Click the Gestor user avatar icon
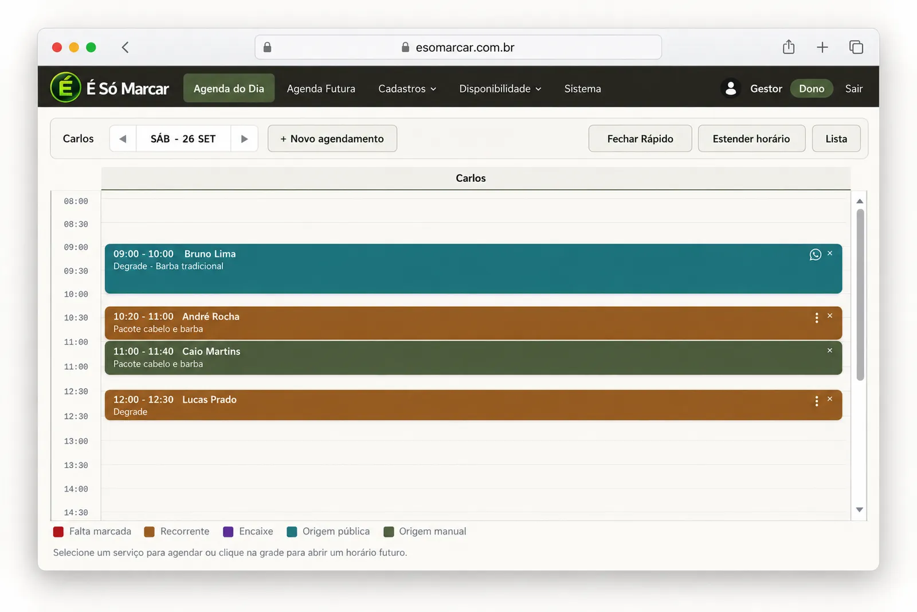The height and width of the screenshot is (612, 917). tap(730, 88)
